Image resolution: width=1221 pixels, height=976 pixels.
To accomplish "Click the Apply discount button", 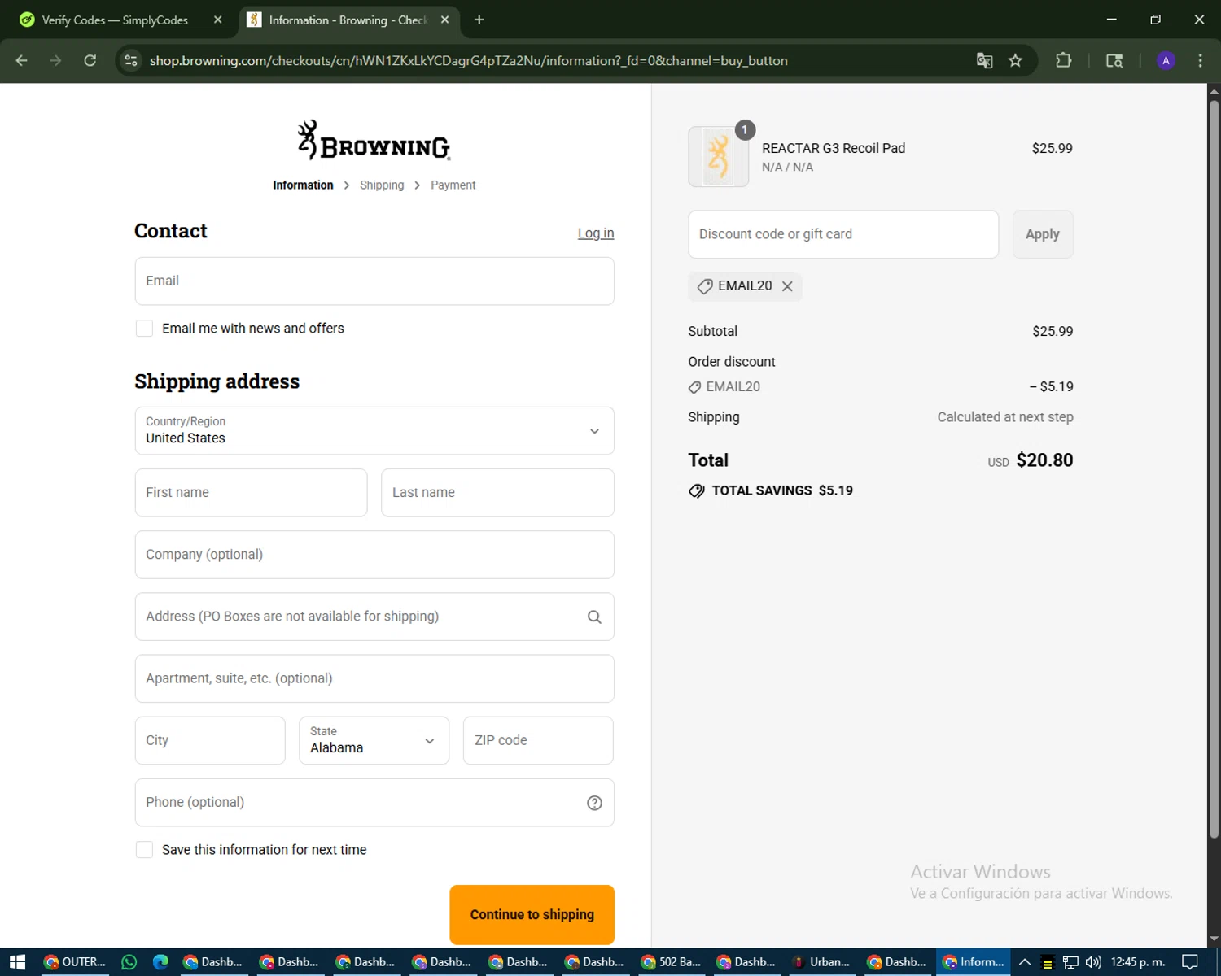I will pos(1043,234).
